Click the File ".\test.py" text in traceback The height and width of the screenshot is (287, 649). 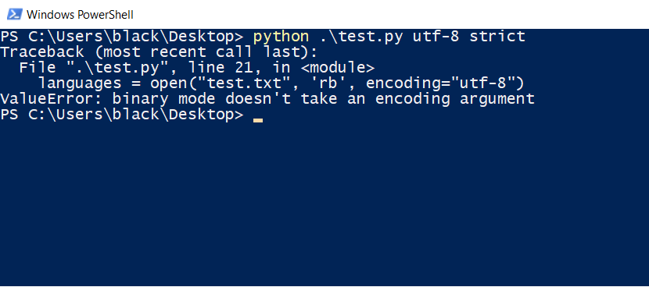(x=75, y=68)
